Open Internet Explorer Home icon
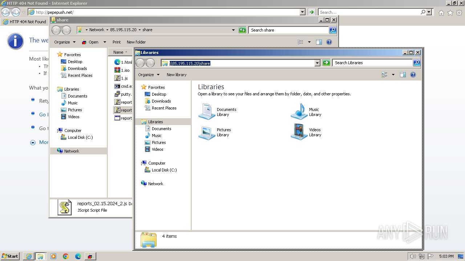465x261 pixels. coord(441,13)
